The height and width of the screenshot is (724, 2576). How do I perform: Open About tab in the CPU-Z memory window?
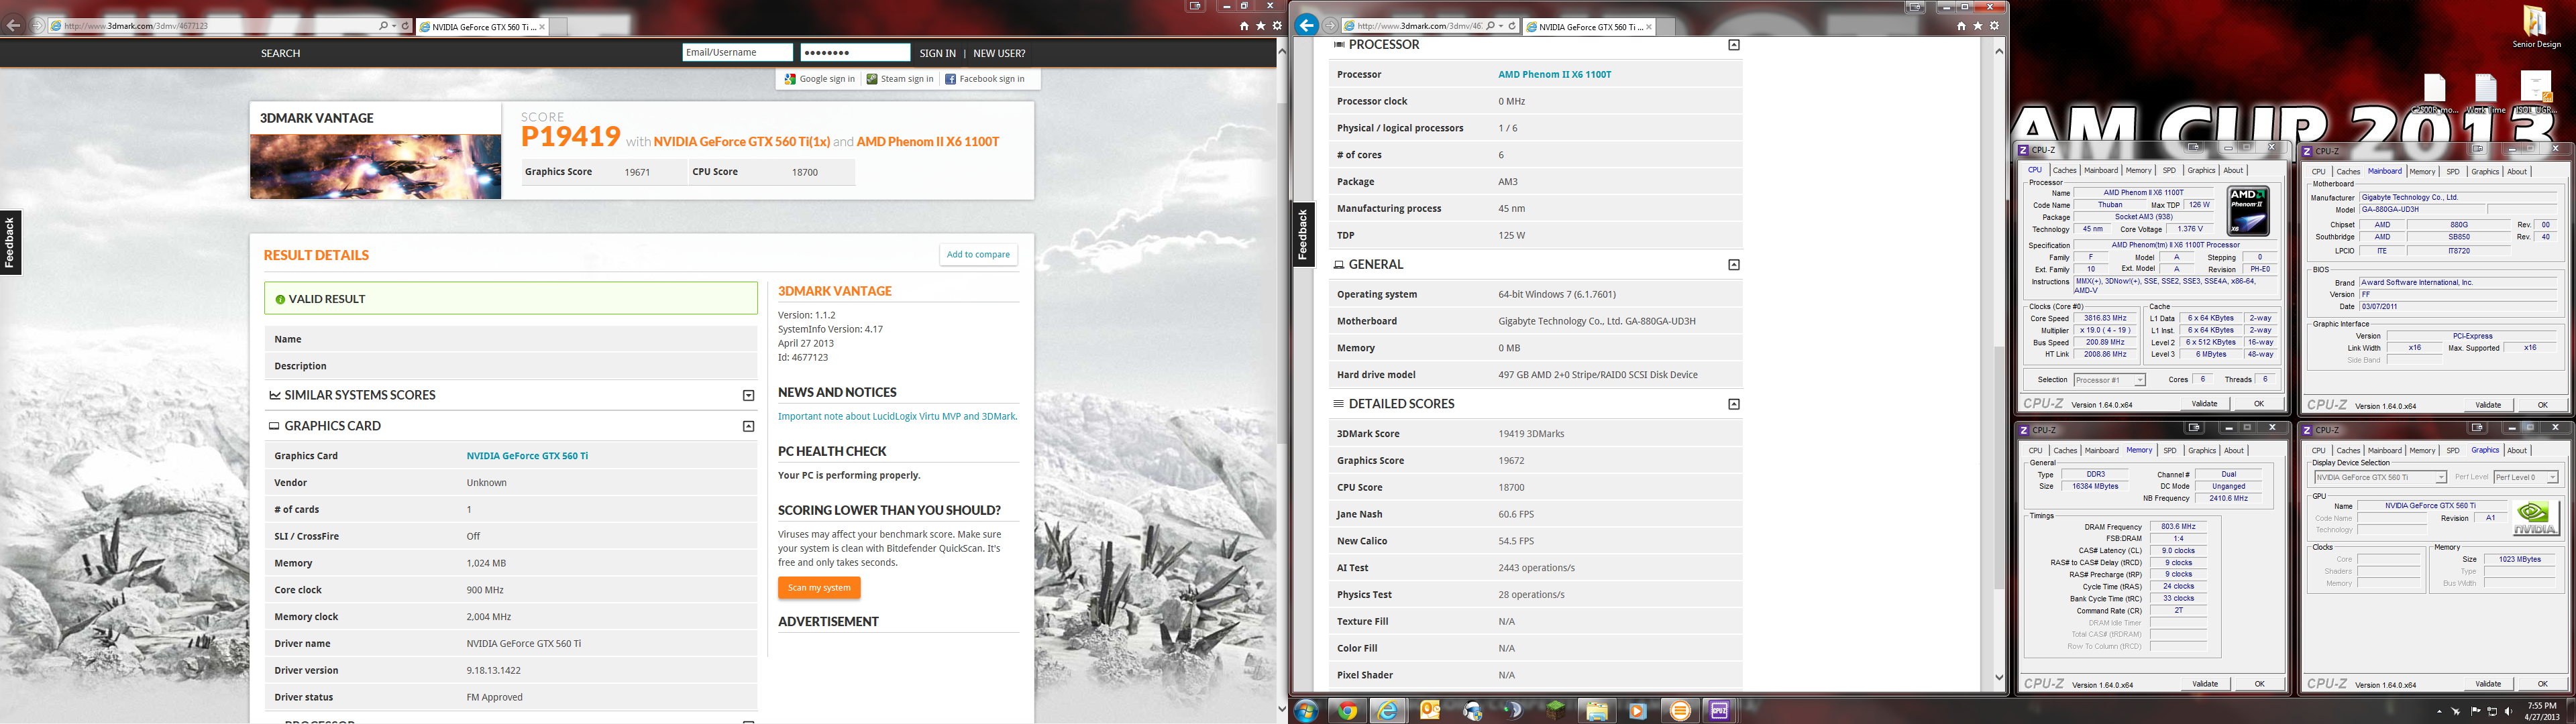coord(2234,450)
